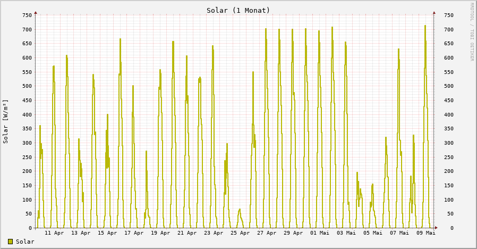Click the '11 Apr' x-axis date label

pos(54,233)
